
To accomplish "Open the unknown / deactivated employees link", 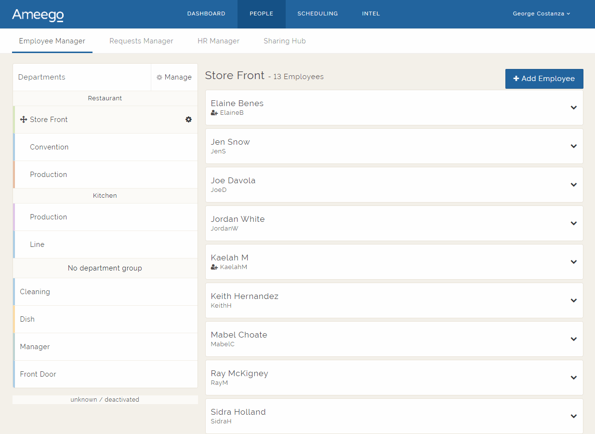I will point(105,400).
